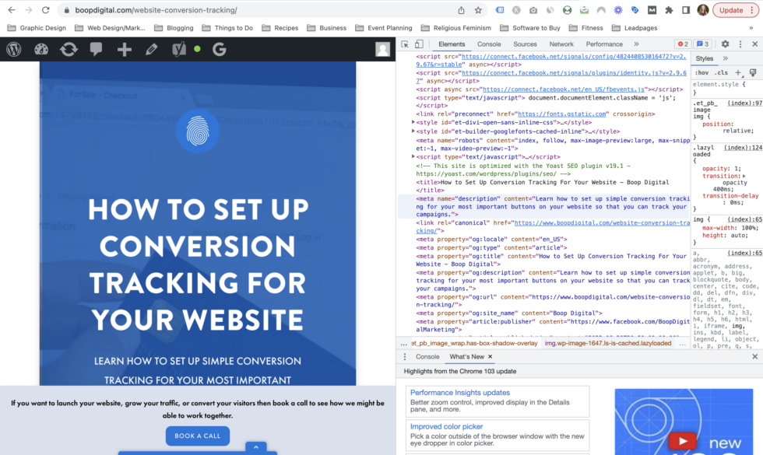Switch to the Sources tab
763x455 pixels.
point(525,44)
